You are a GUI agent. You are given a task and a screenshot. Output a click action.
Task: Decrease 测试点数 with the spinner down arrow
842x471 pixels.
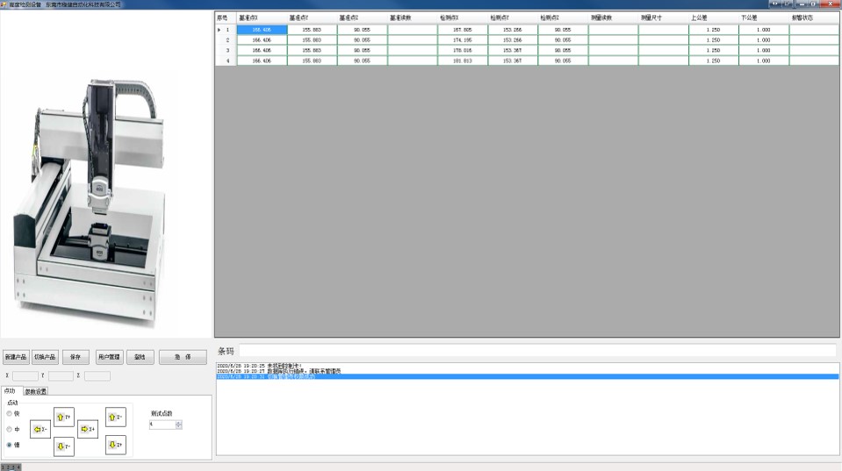click(x=179, y=426)
